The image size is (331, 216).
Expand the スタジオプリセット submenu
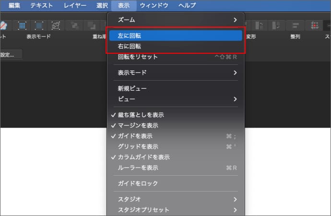tap(176, 210)
